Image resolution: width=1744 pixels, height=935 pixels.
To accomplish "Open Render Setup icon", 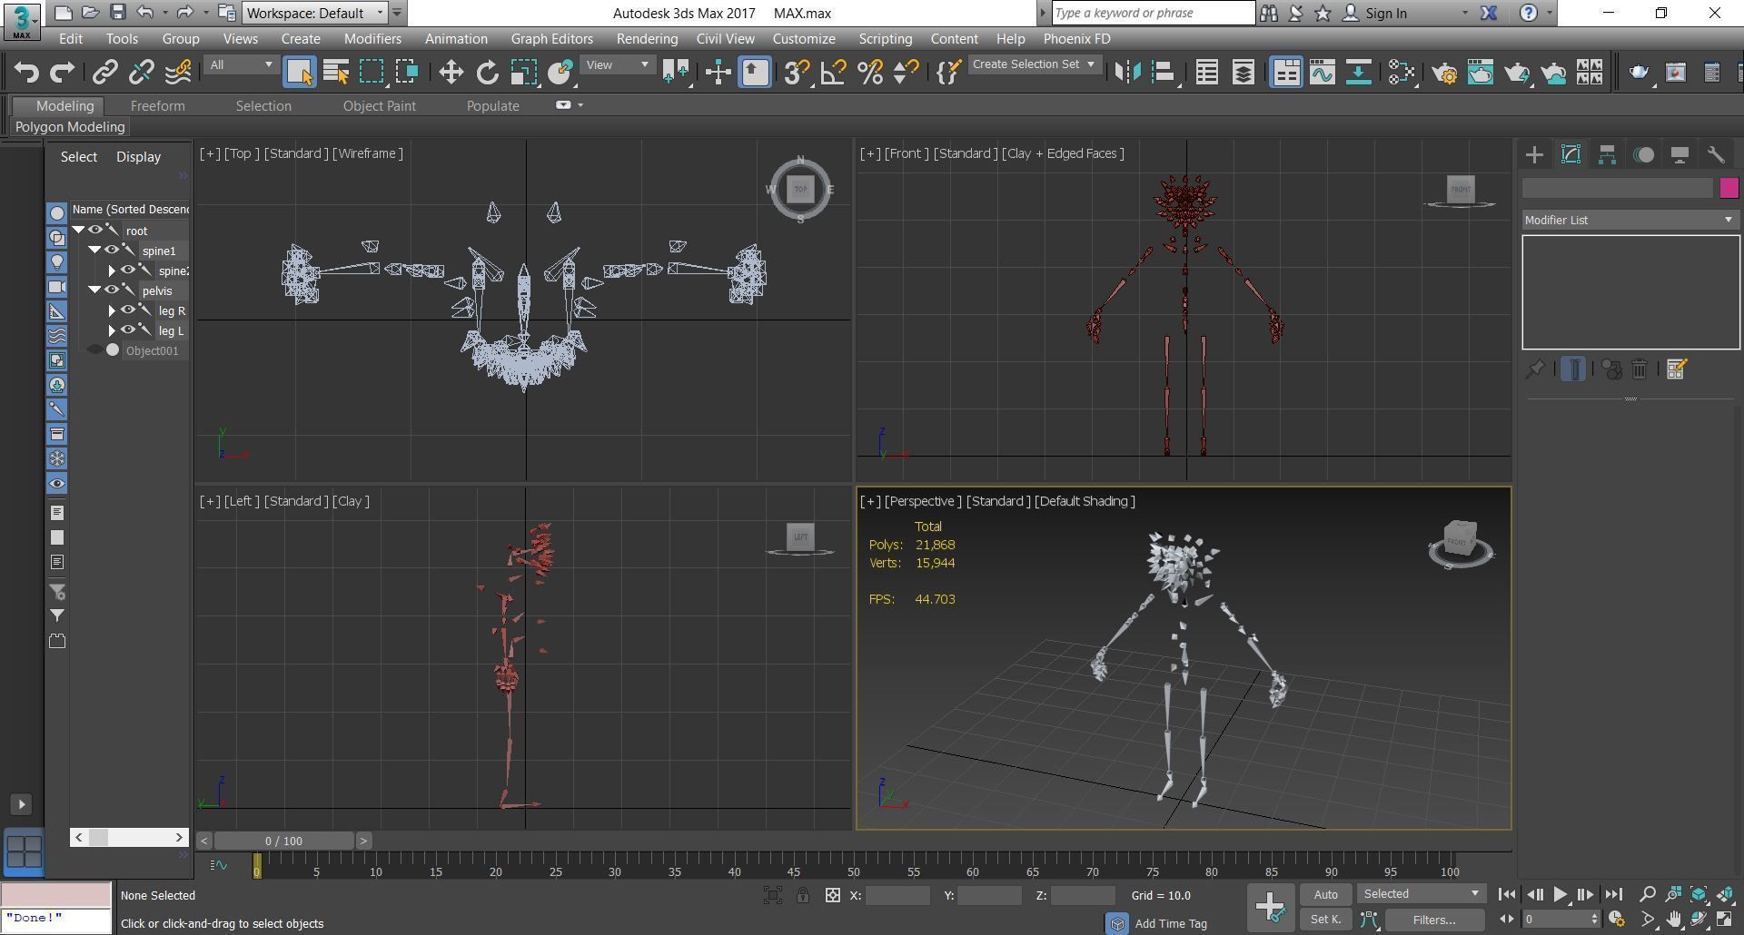I will (x=1444, y=73).
